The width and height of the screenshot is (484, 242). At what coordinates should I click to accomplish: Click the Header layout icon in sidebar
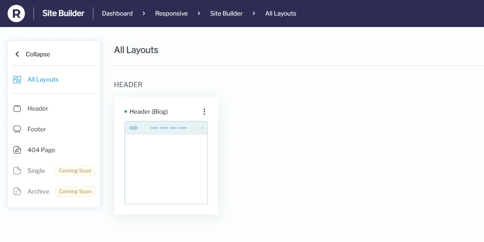(x=17, y=109)
